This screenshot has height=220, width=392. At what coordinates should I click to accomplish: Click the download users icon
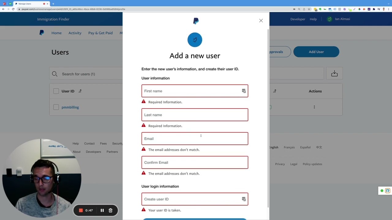(334, 73)
